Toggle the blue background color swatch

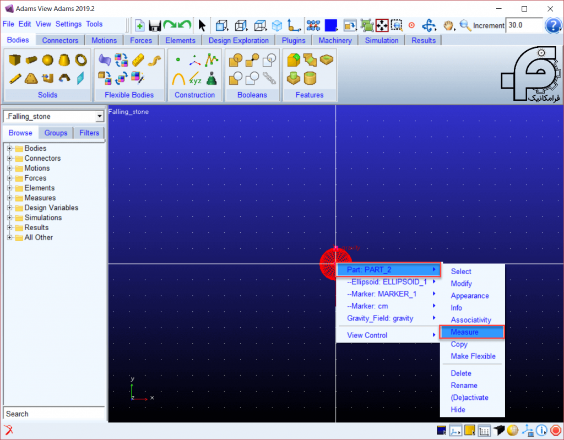(x=330, y=25)
